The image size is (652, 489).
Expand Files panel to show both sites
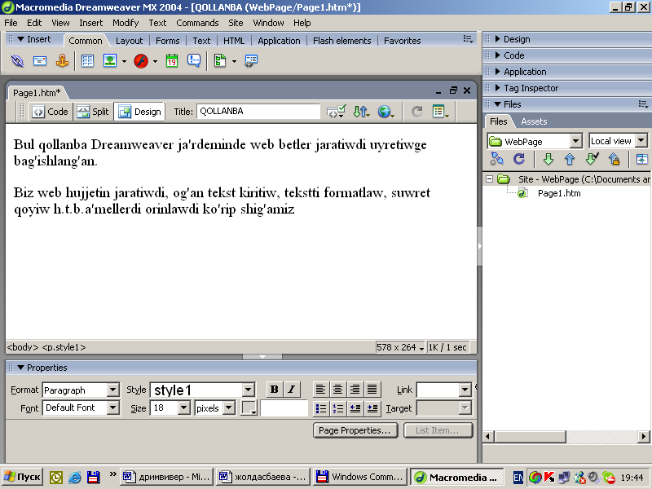(x=641, y=159)
